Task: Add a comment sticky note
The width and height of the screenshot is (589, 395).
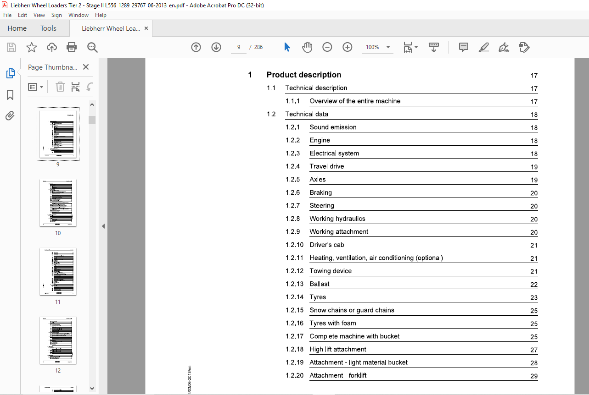Action: [x=464, y=47]
